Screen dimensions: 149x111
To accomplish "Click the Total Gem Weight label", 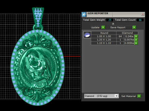I will (94, 20).
